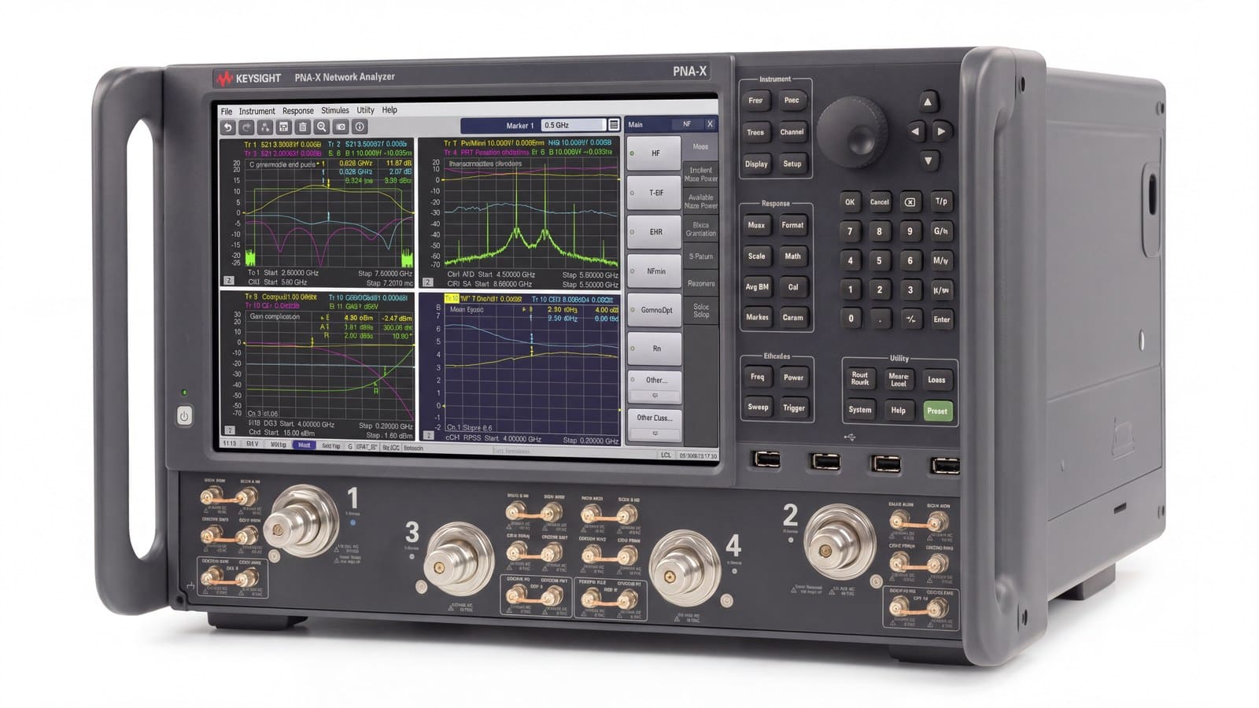1259x708 pixels.
Task: Select the Incident Noise Power side tab
Action: coord(700,174)
